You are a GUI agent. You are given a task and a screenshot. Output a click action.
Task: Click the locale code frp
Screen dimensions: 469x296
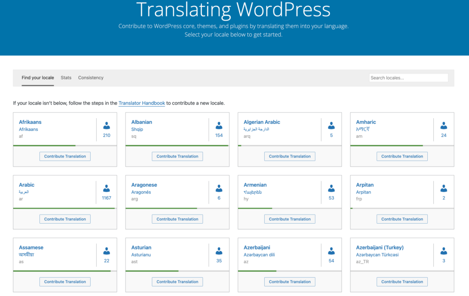pos(359,199)
